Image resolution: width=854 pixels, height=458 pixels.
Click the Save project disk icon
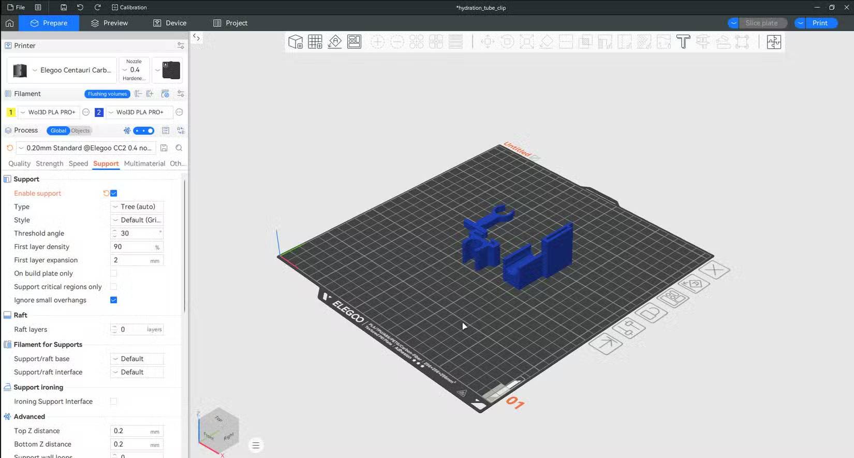point(64,7)
